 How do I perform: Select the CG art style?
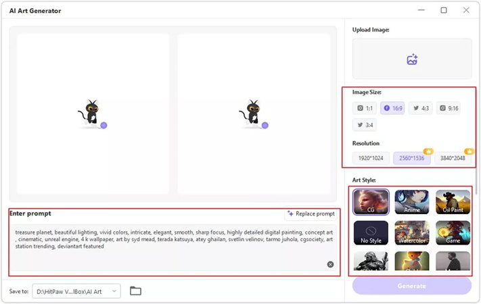[x=371, y=201]
